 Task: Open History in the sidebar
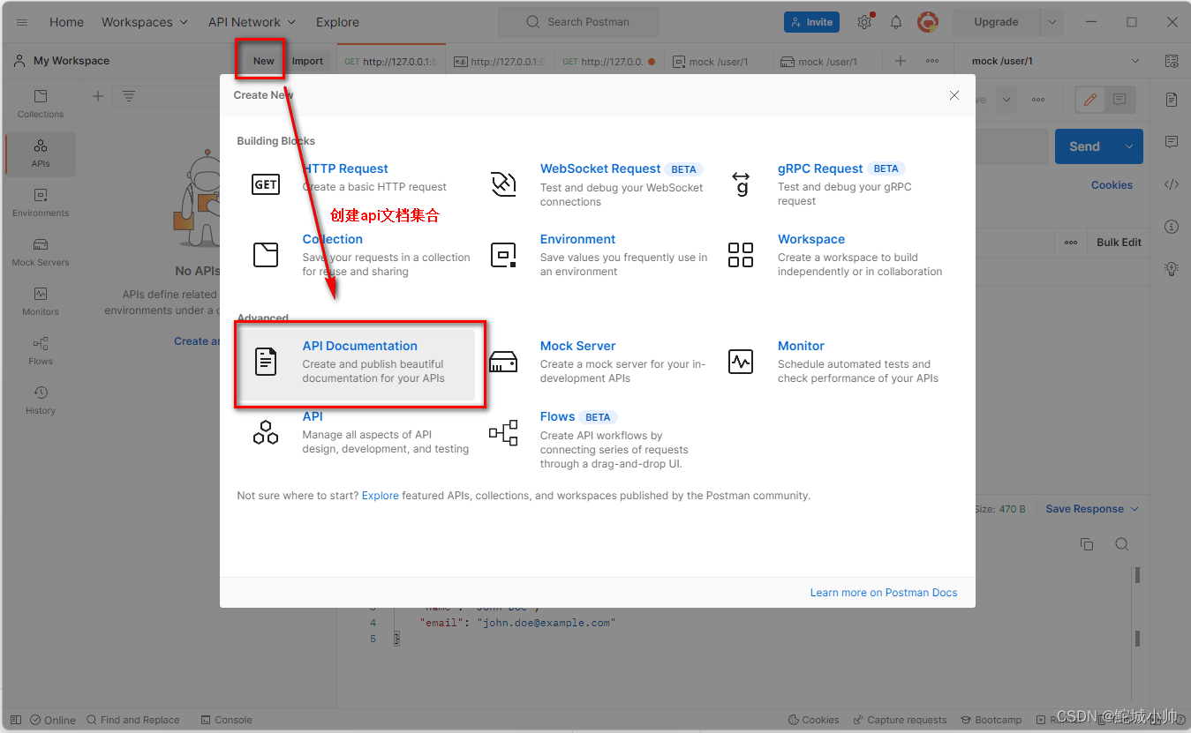pos(41,400)
